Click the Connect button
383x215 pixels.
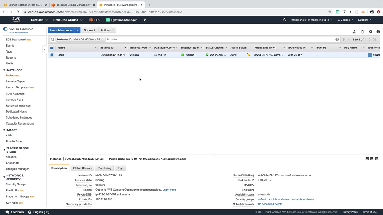(x=89, y=30)
